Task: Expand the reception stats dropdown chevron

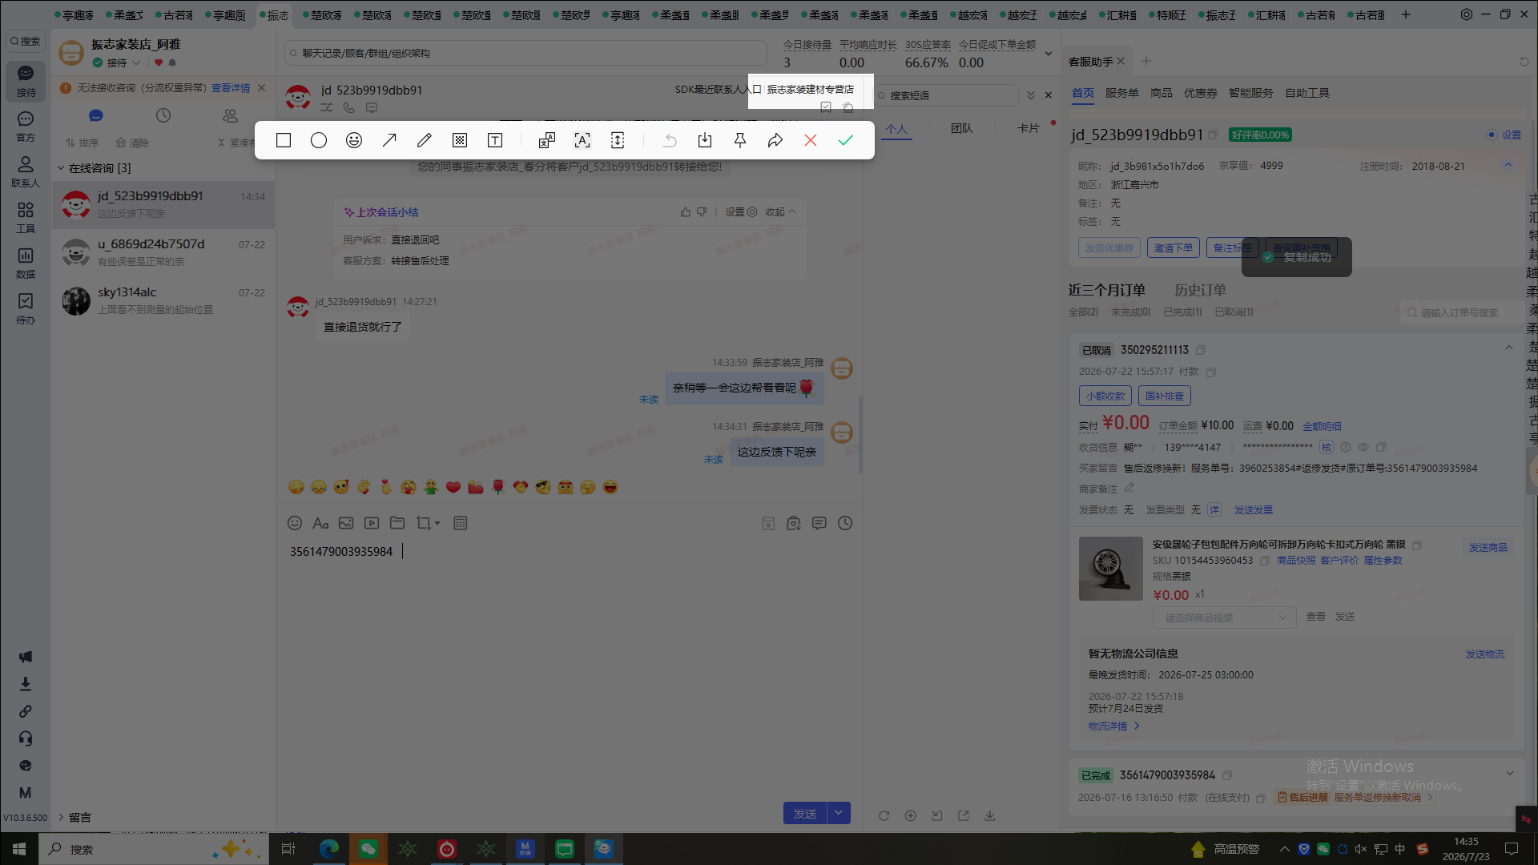Action: pos(1049,54)
